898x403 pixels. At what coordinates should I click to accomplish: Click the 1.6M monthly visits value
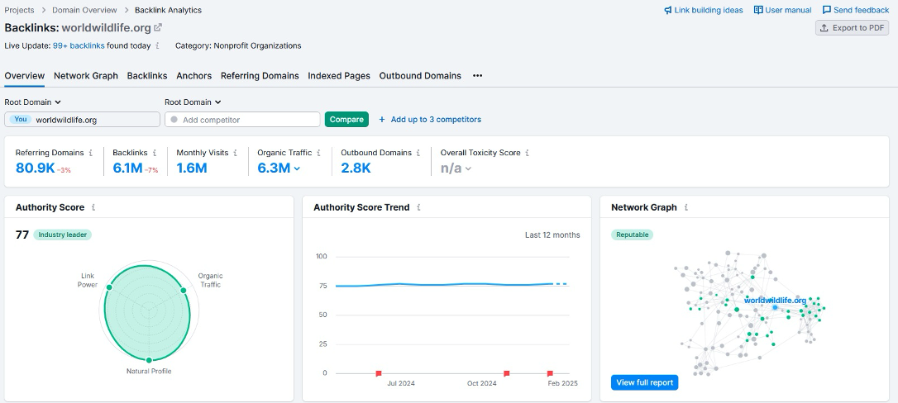tap(191, 168)
